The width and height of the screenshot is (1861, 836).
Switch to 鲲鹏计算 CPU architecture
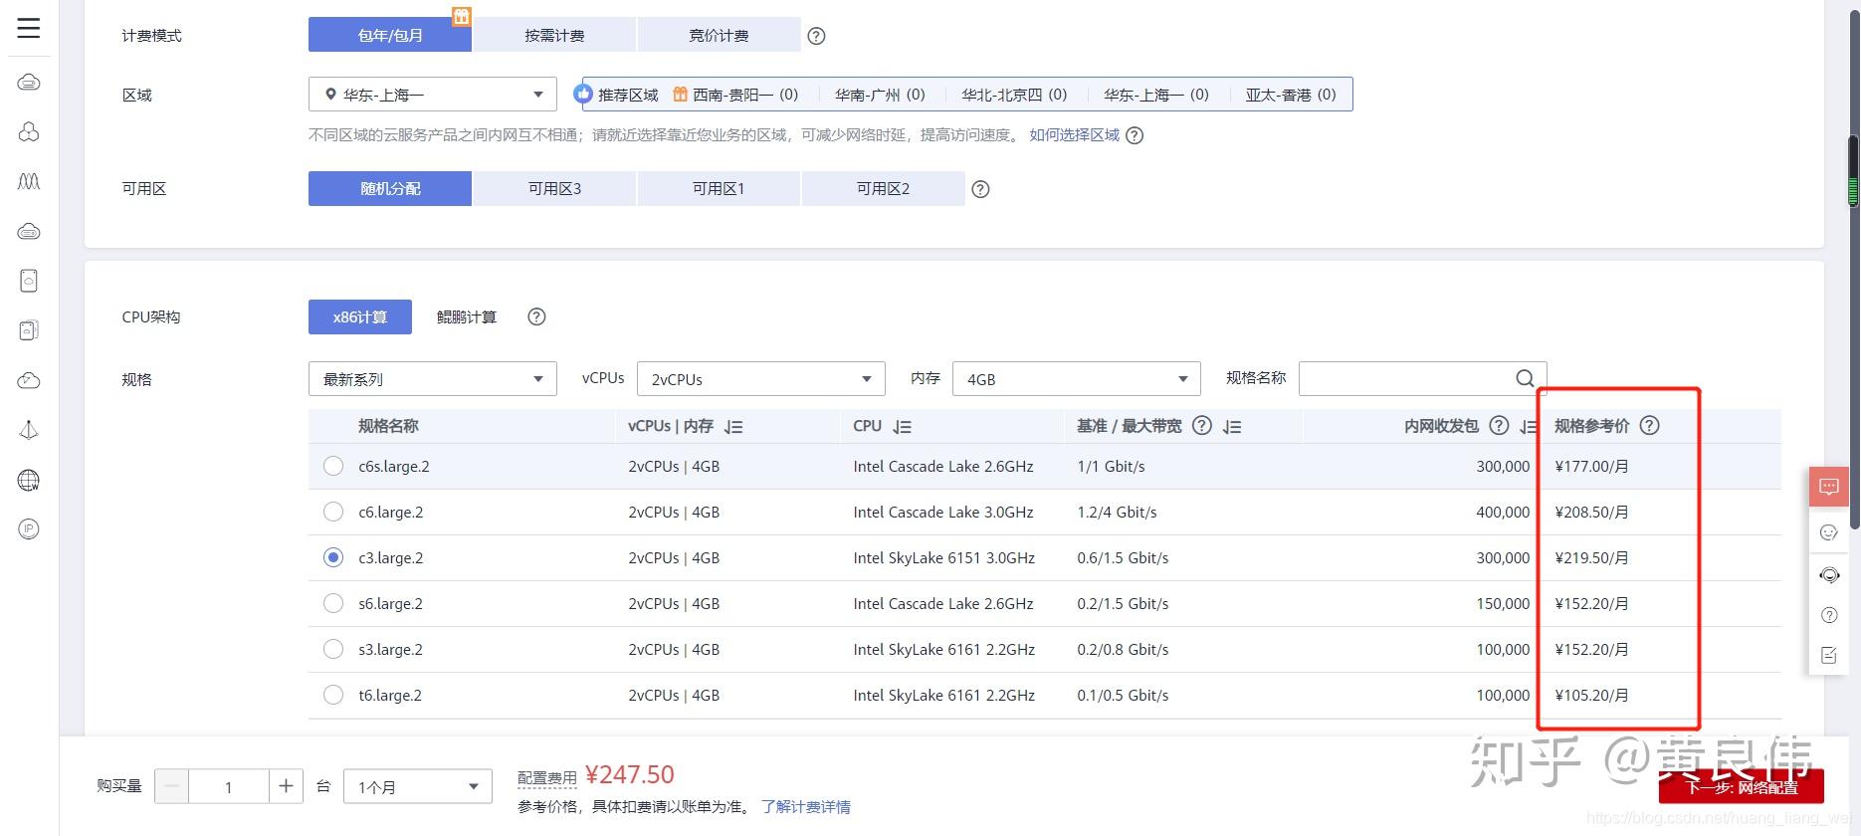(x=466, y=316)
